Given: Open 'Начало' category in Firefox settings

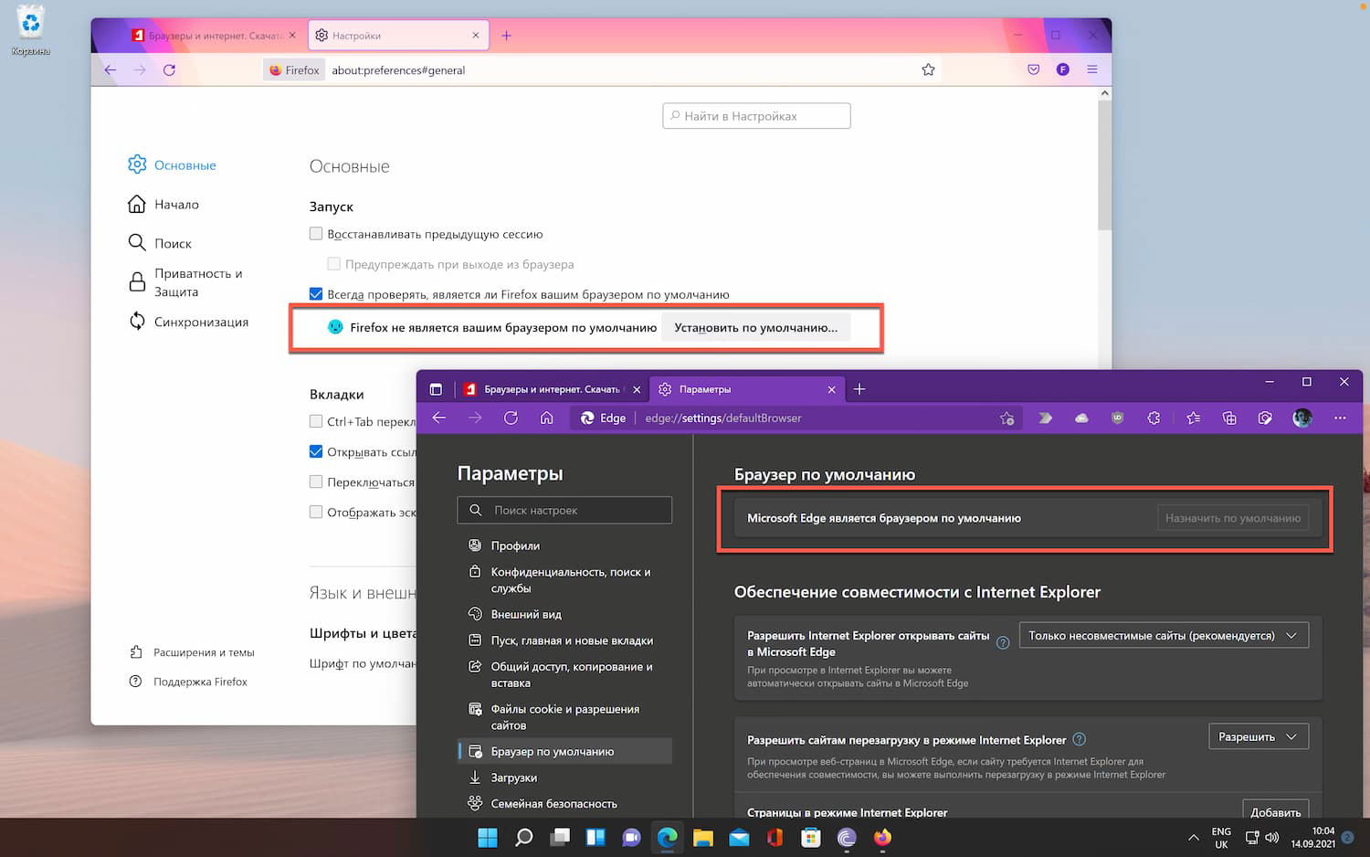Looking at the screenshot, I should click(x=163, y=204).
